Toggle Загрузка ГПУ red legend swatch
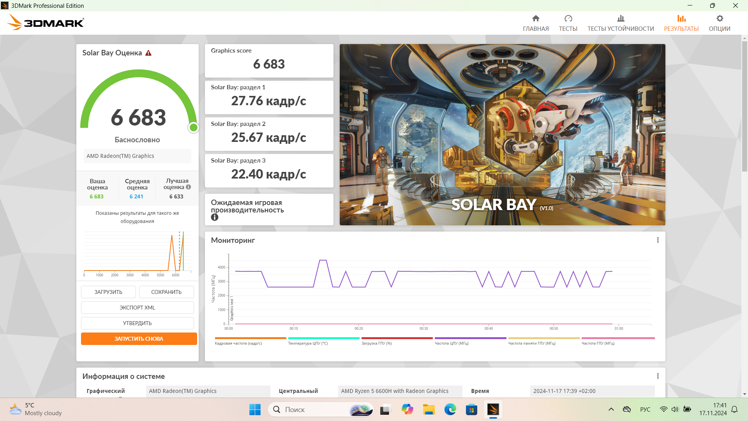748x421 pixels. [x=397, y=338]
